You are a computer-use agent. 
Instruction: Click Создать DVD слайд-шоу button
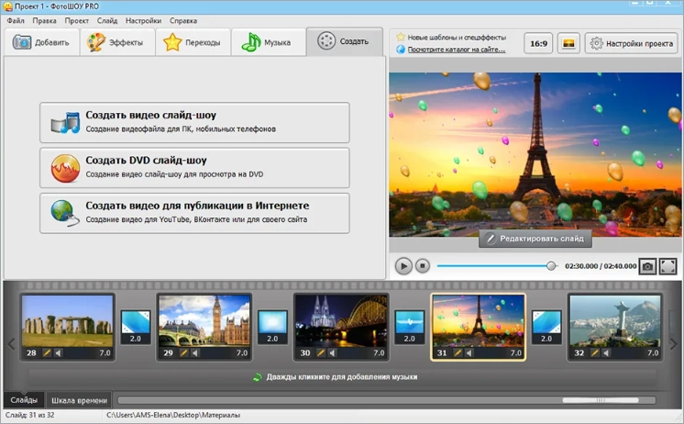click(x=194, y=167)
